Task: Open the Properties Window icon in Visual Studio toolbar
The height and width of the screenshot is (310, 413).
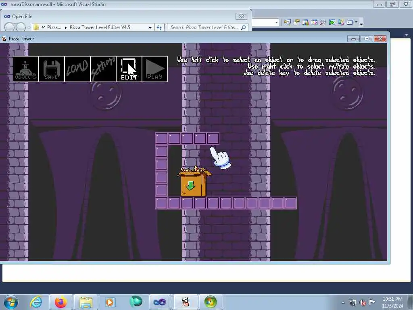Action: click(296, 23)
